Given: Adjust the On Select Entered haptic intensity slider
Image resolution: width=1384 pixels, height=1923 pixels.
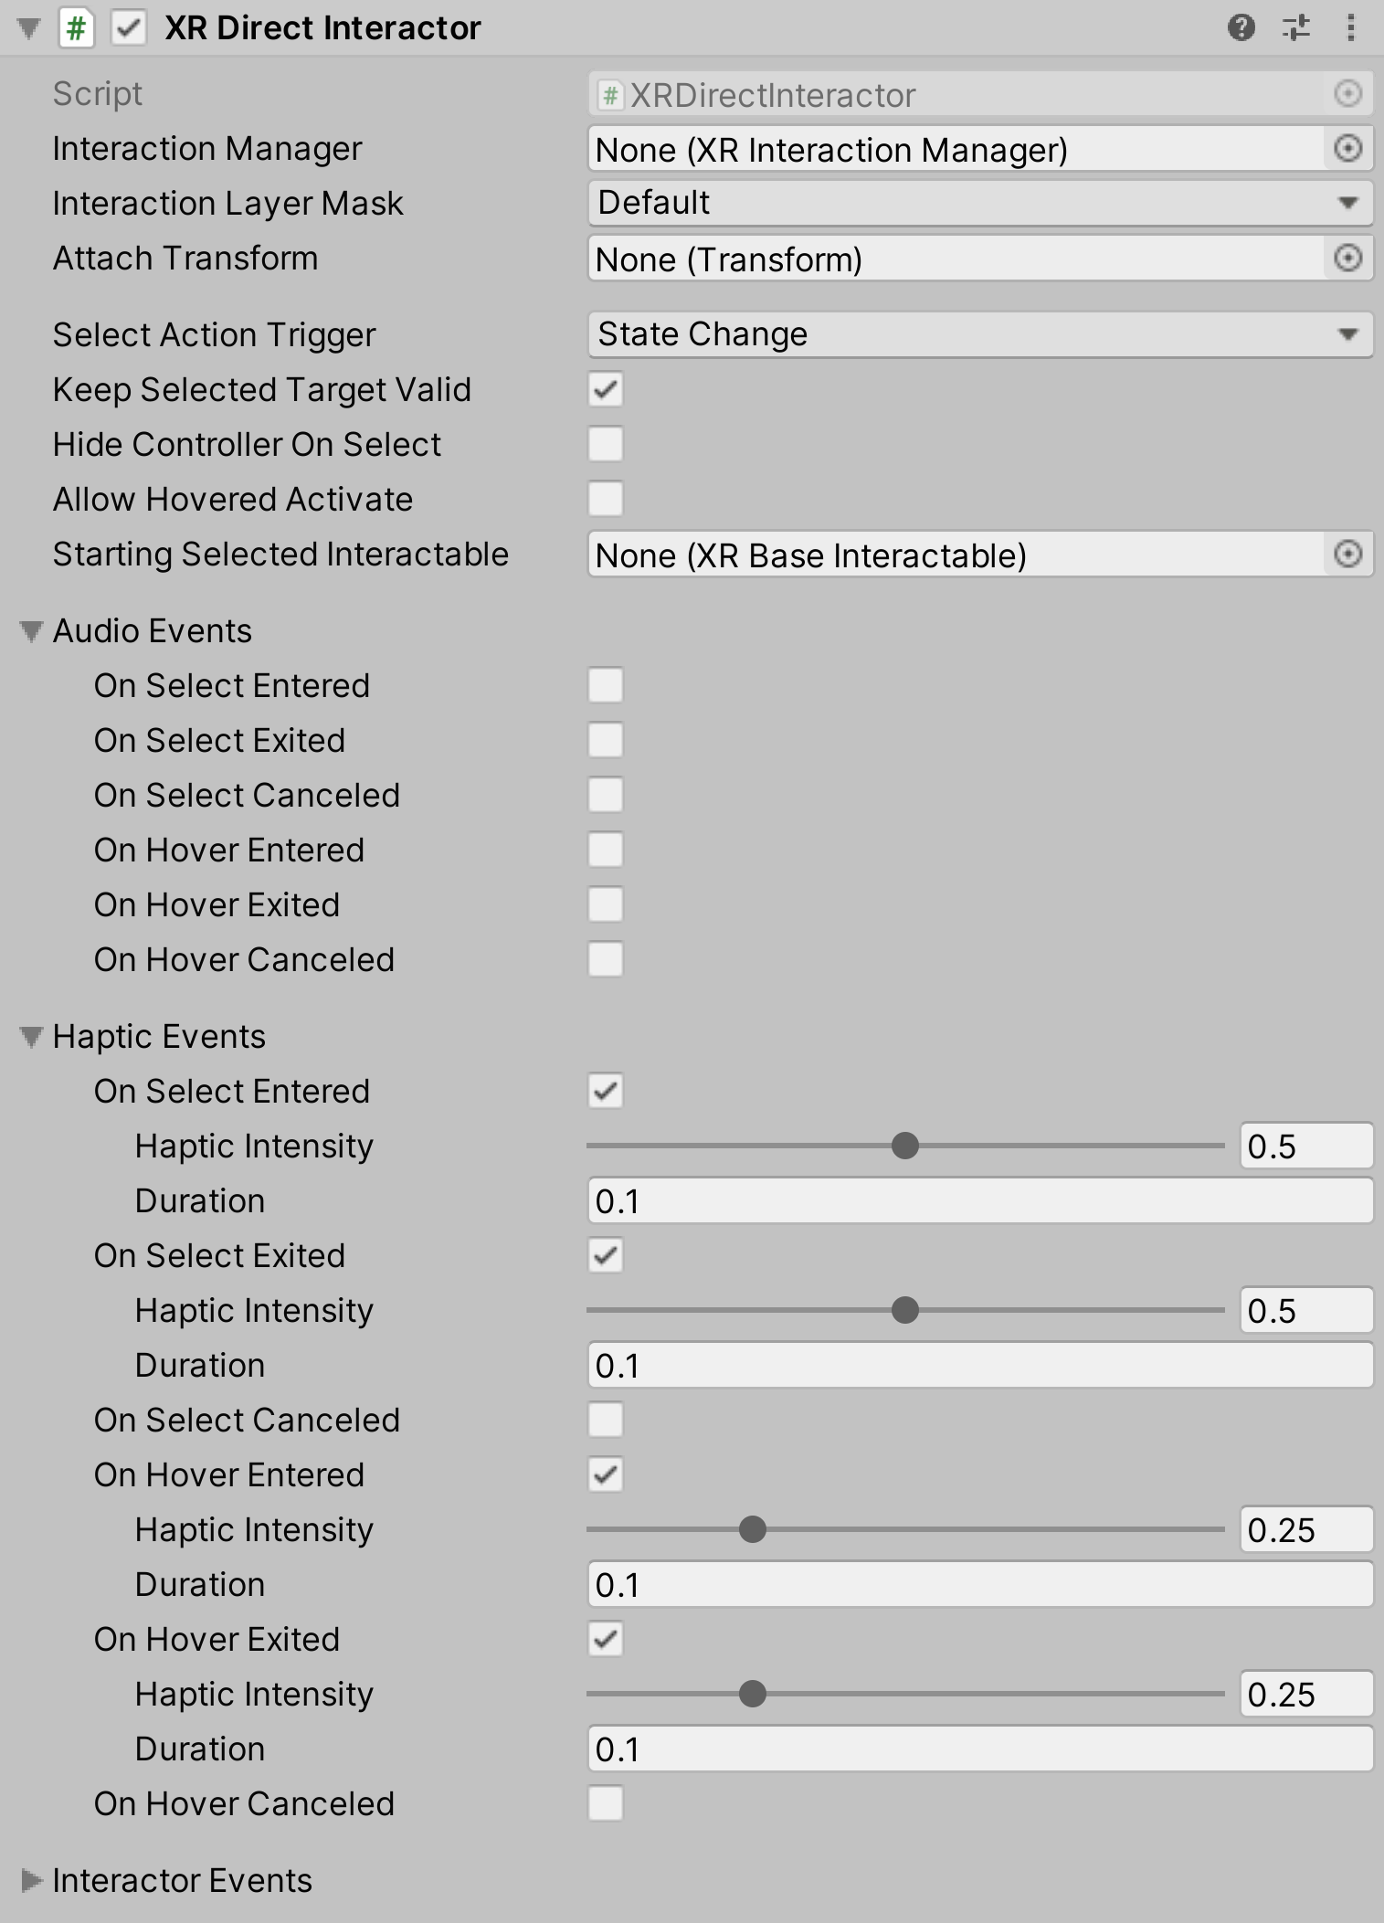Looking at the screenshot, I should (x=905, y=1145).
